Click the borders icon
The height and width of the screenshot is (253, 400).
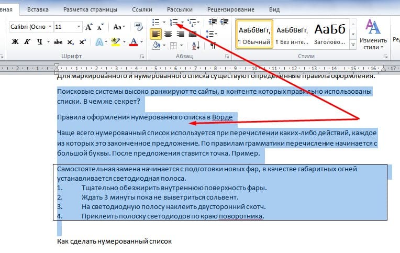point(173,46)
